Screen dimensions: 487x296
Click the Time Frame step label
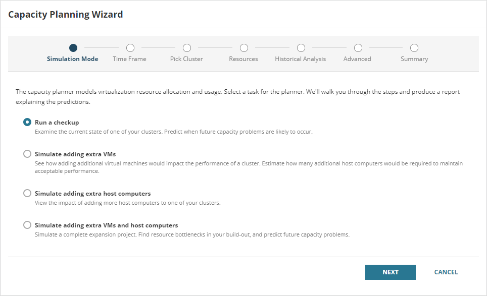[x=129, y=58]
